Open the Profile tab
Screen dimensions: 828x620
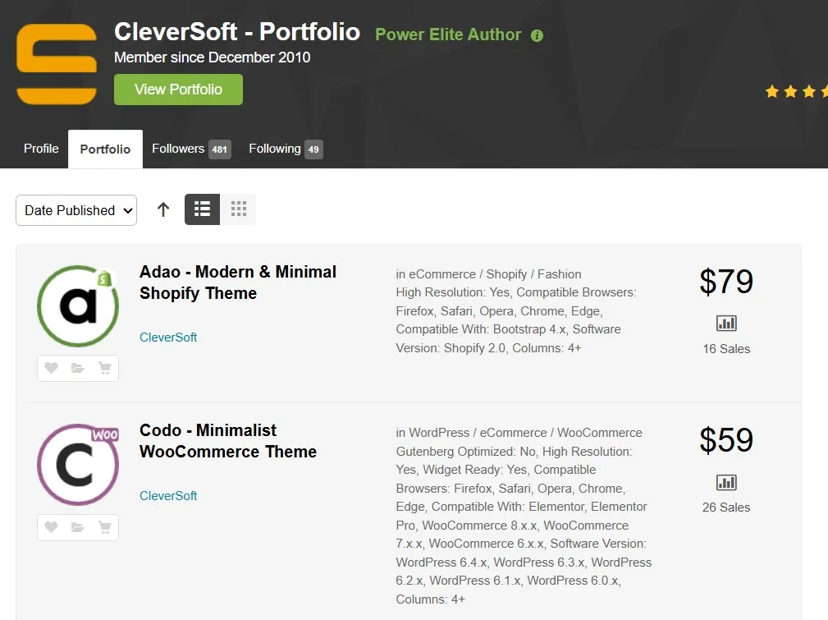41,149
